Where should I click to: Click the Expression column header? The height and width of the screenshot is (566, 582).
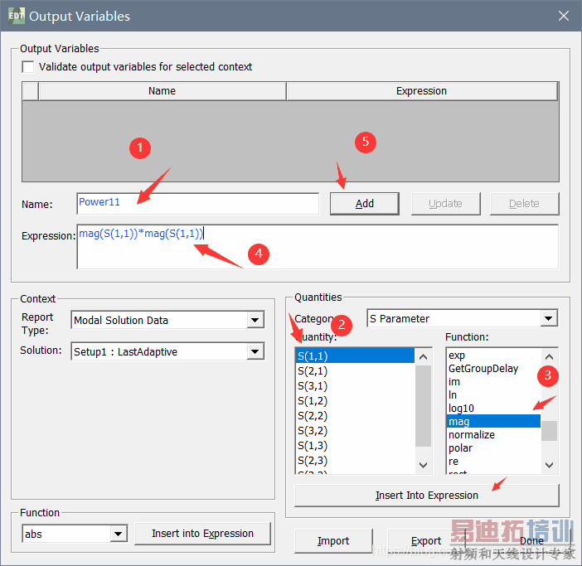point(422,91)
